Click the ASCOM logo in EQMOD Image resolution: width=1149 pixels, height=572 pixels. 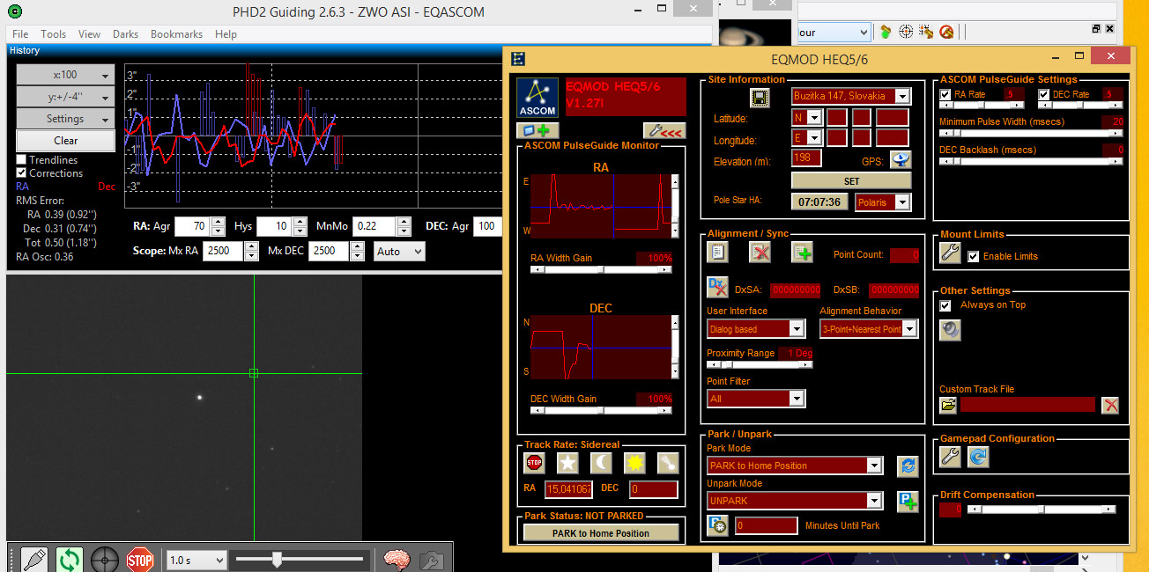click(537, 98)
